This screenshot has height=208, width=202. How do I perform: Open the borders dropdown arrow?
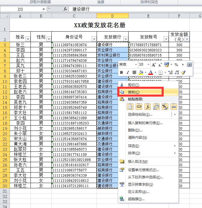(x=165, y=73)
